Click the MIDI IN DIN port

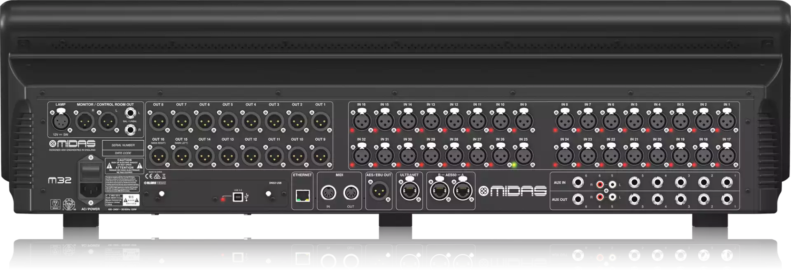pos(328,193)
